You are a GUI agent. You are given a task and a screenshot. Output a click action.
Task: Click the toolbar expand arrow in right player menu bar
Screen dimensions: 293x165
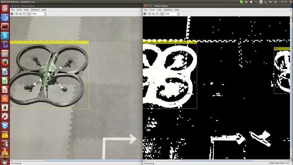point(291,10)
